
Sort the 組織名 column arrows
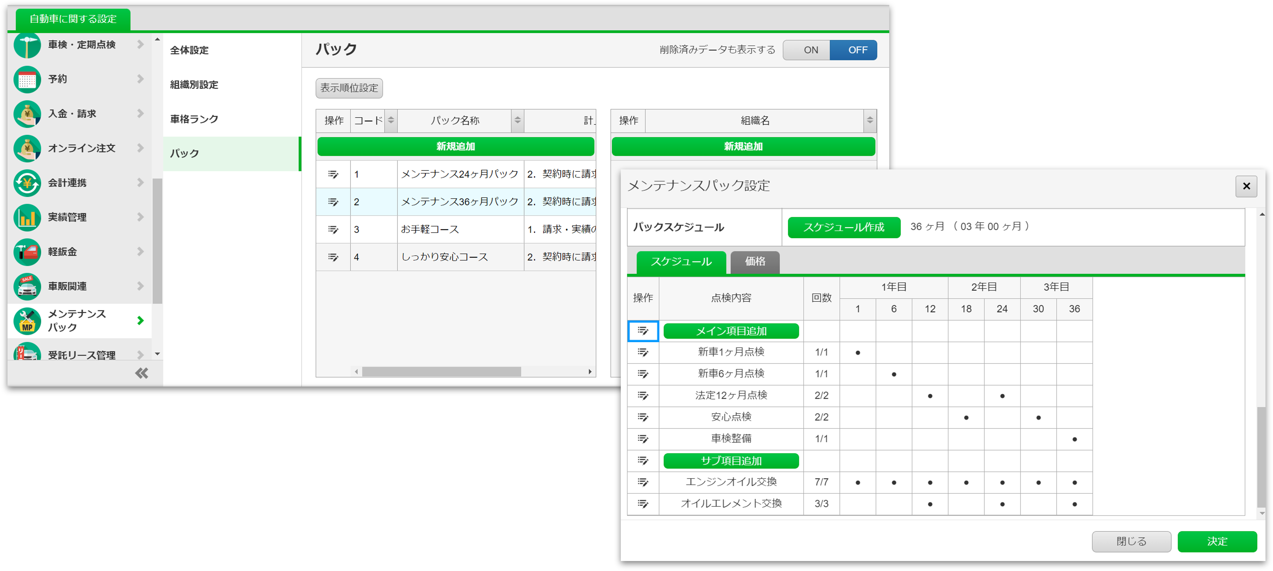tap(870, 121)
